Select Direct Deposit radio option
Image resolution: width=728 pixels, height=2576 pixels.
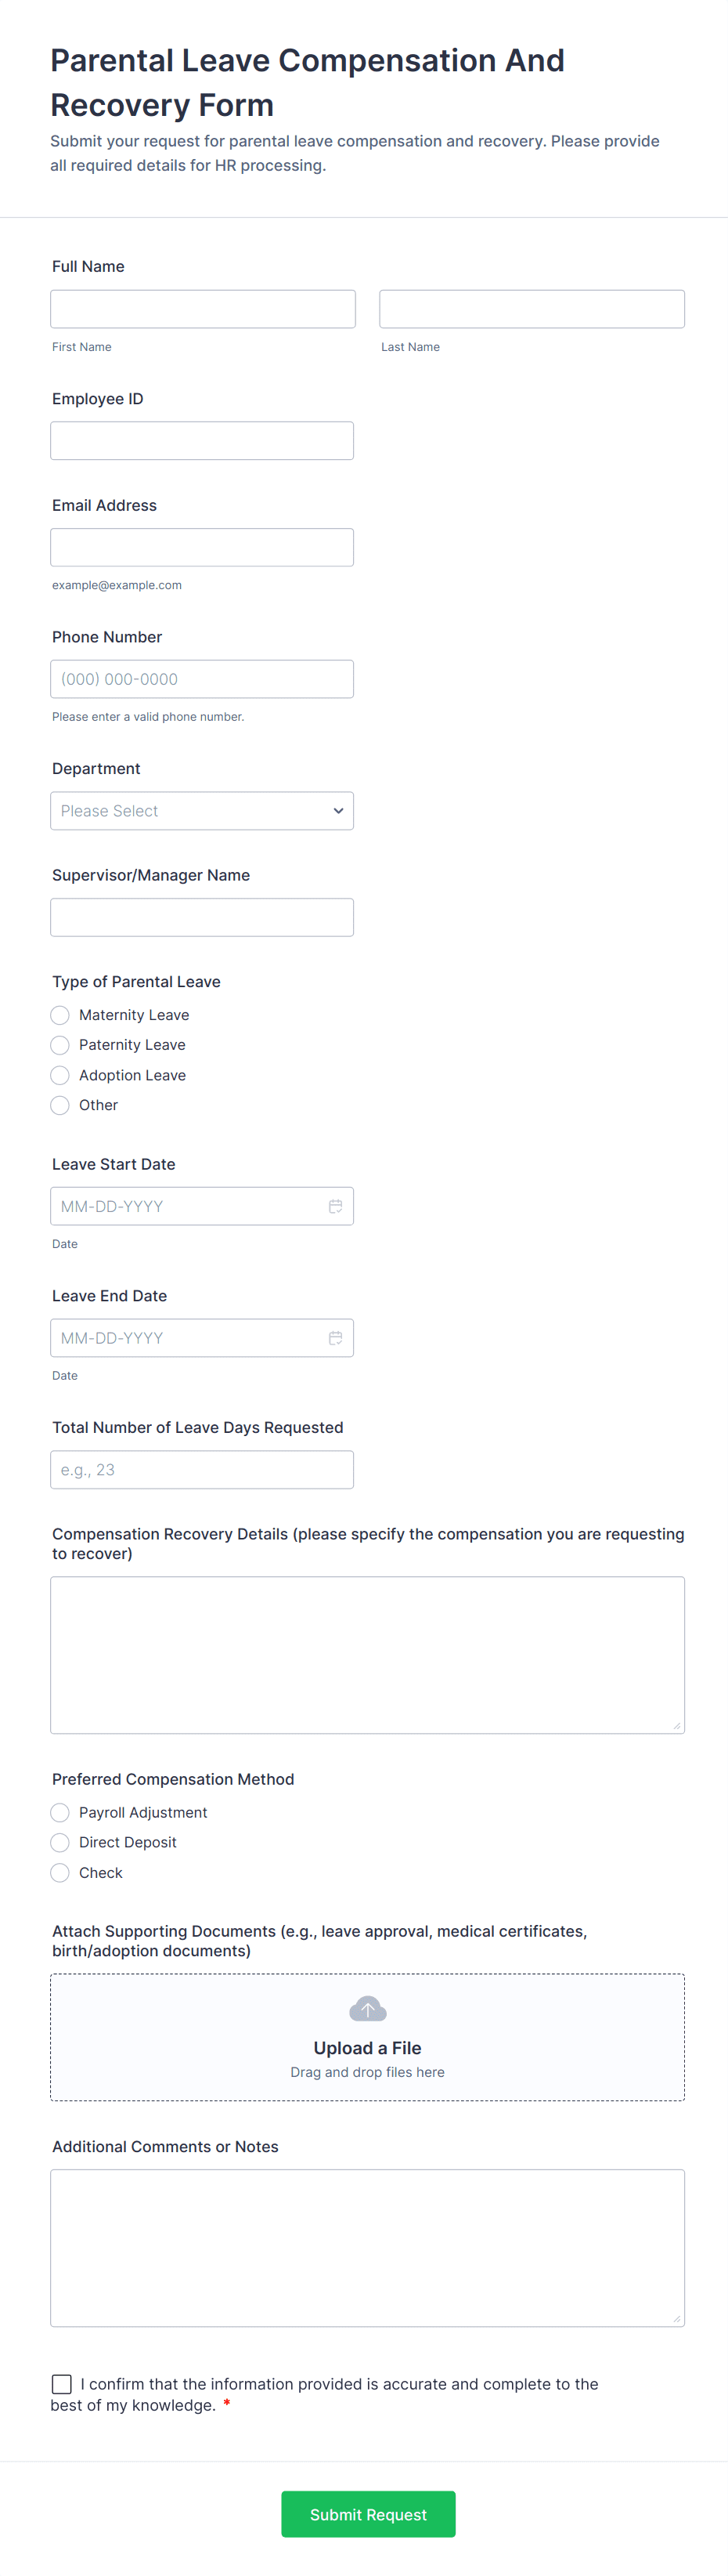(x=60, y=1843)
